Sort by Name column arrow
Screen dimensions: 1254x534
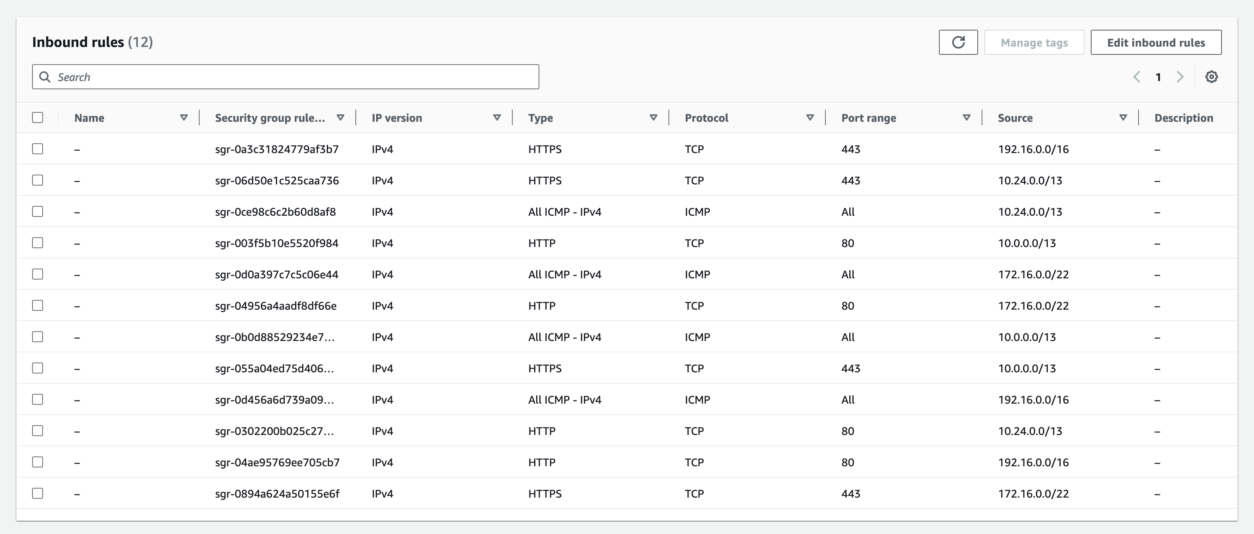coord(184,118)
